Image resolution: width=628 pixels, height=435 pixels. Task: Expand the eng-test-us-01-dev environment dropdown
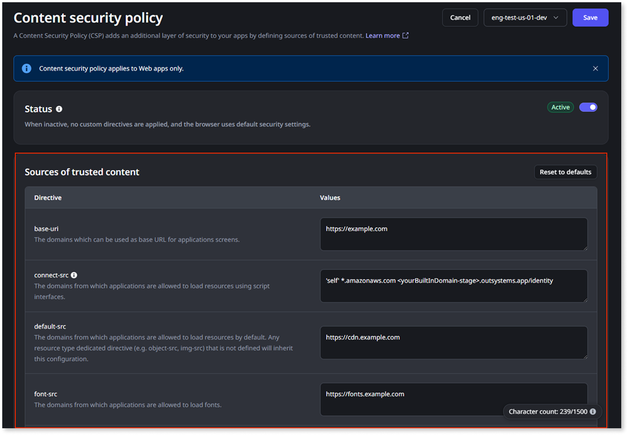[525, 18]
